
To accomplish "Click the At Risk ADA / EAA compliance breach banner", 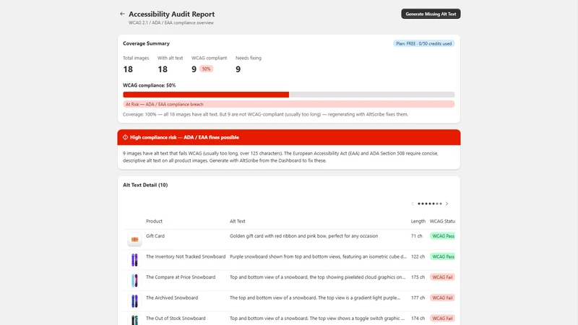I will click(x=288, y=104).
